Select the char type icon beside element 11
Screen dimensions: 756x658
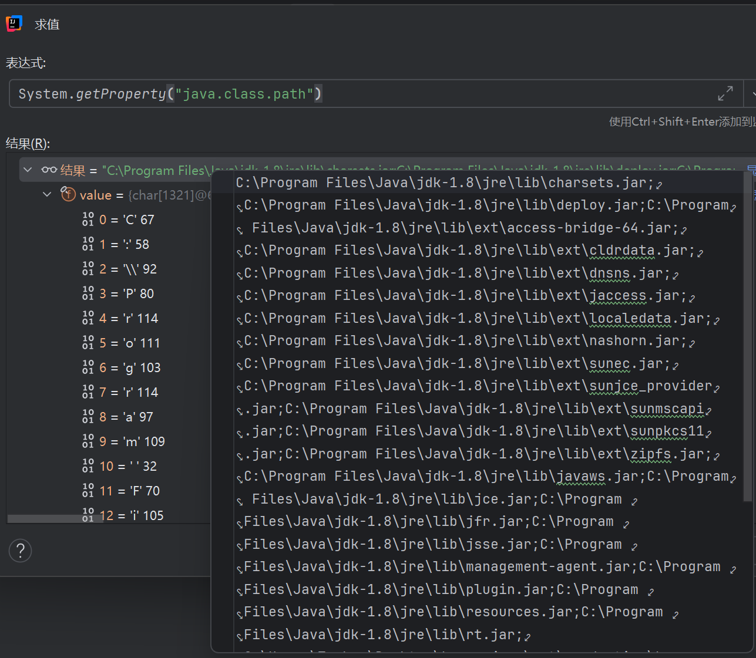88,490
